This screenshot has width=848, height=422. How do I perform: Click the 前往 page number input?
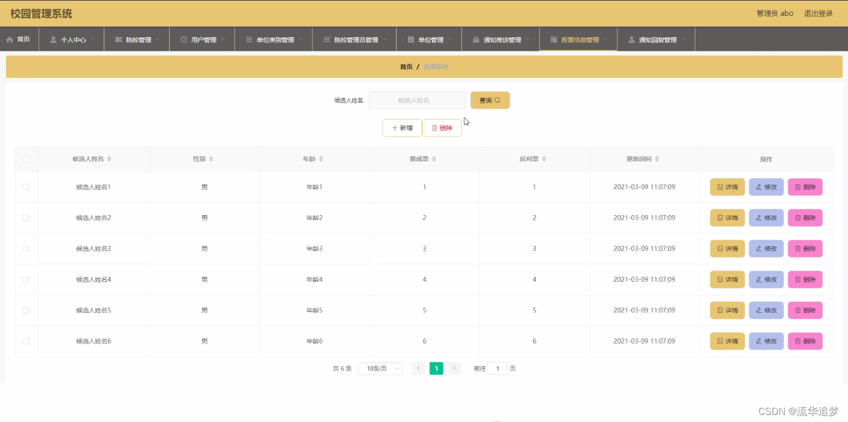497,368
